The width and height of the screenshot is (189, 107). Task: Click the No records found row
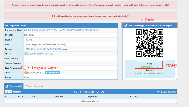click(x=90, y=101)
